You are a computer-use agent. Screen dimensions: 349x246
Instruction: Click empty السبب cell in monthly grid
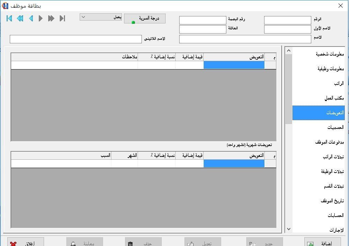pos(61,164)
